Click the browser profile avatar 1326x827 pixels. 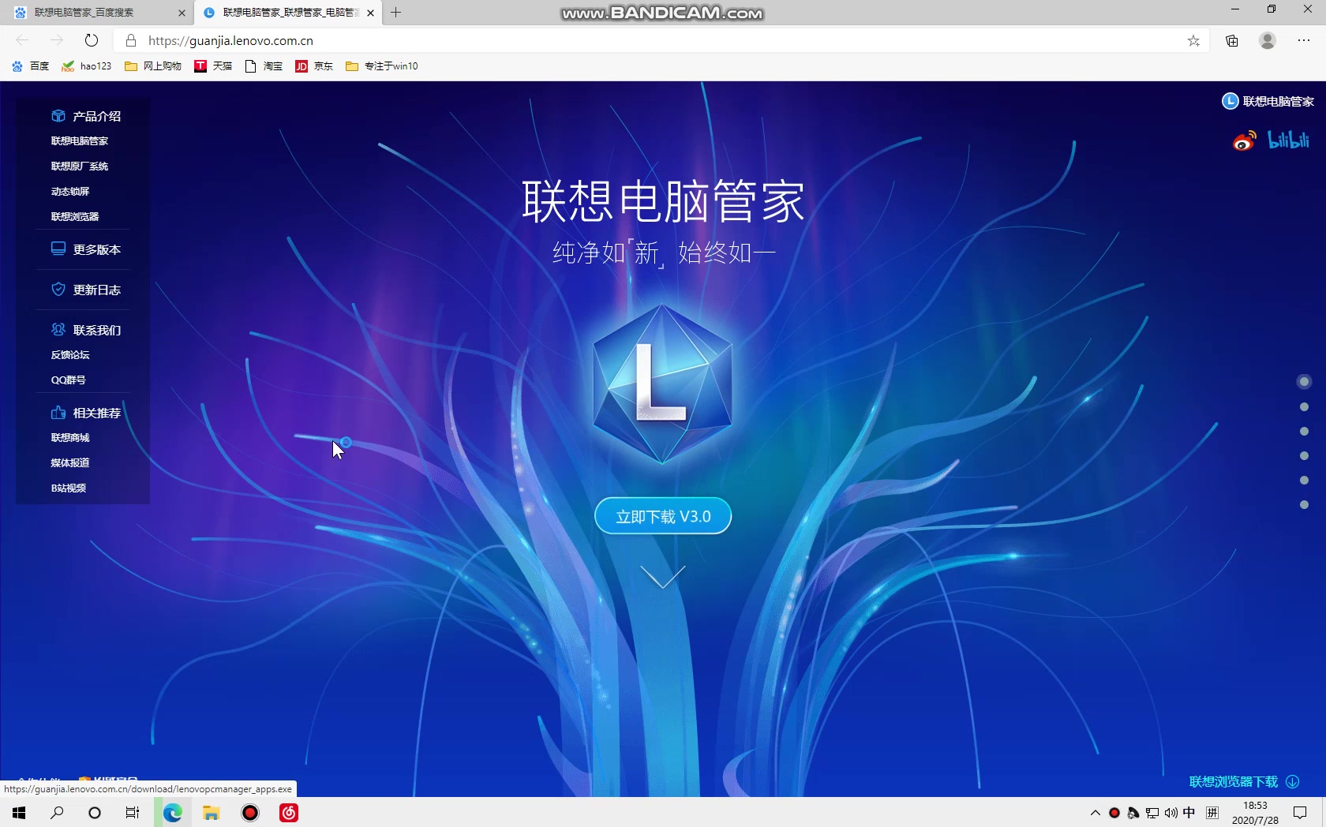click(x=1268, y=40)
